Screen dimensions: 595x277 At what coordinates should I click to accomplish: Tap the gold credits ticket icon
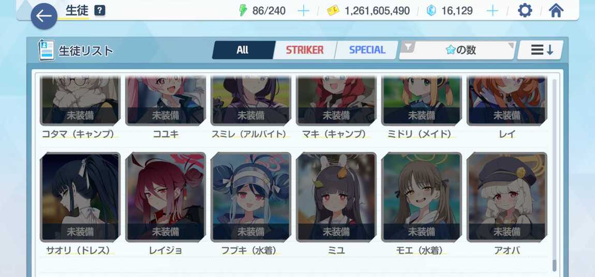[333, 11]
